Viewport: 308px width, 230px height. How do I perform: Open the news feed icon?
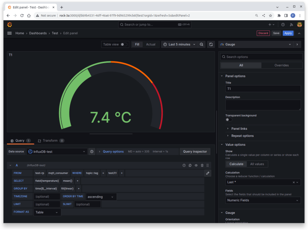[291, 25]
